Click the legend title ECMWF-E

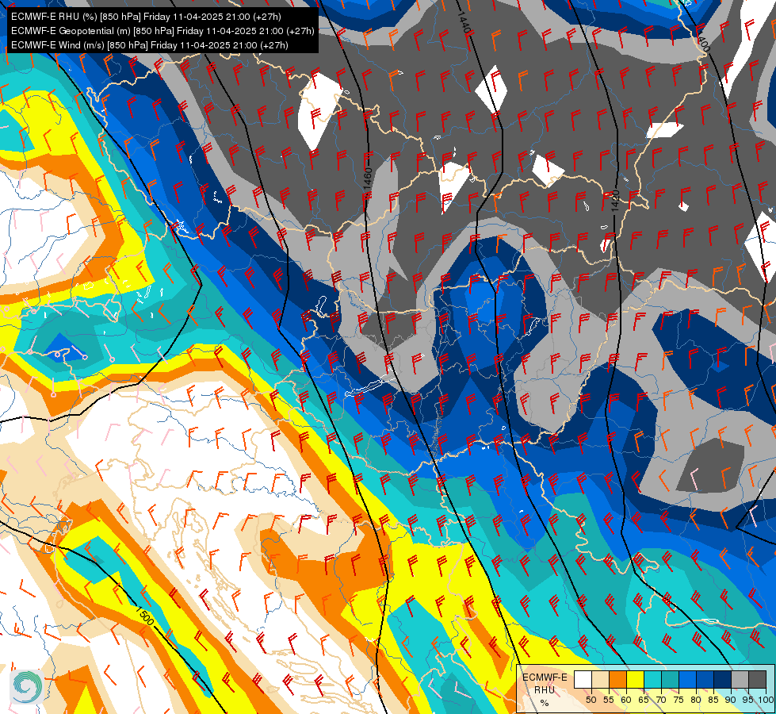pyautogui.click(x=545, y=678)
